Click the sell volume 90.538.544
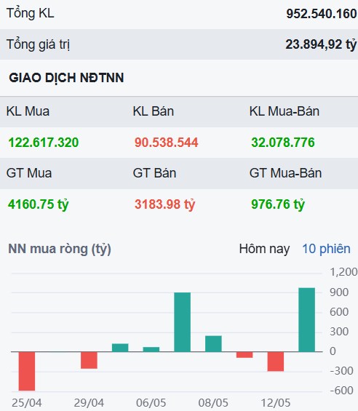Image resolution: width=358 pixels, height=411 pixels. 167,143
